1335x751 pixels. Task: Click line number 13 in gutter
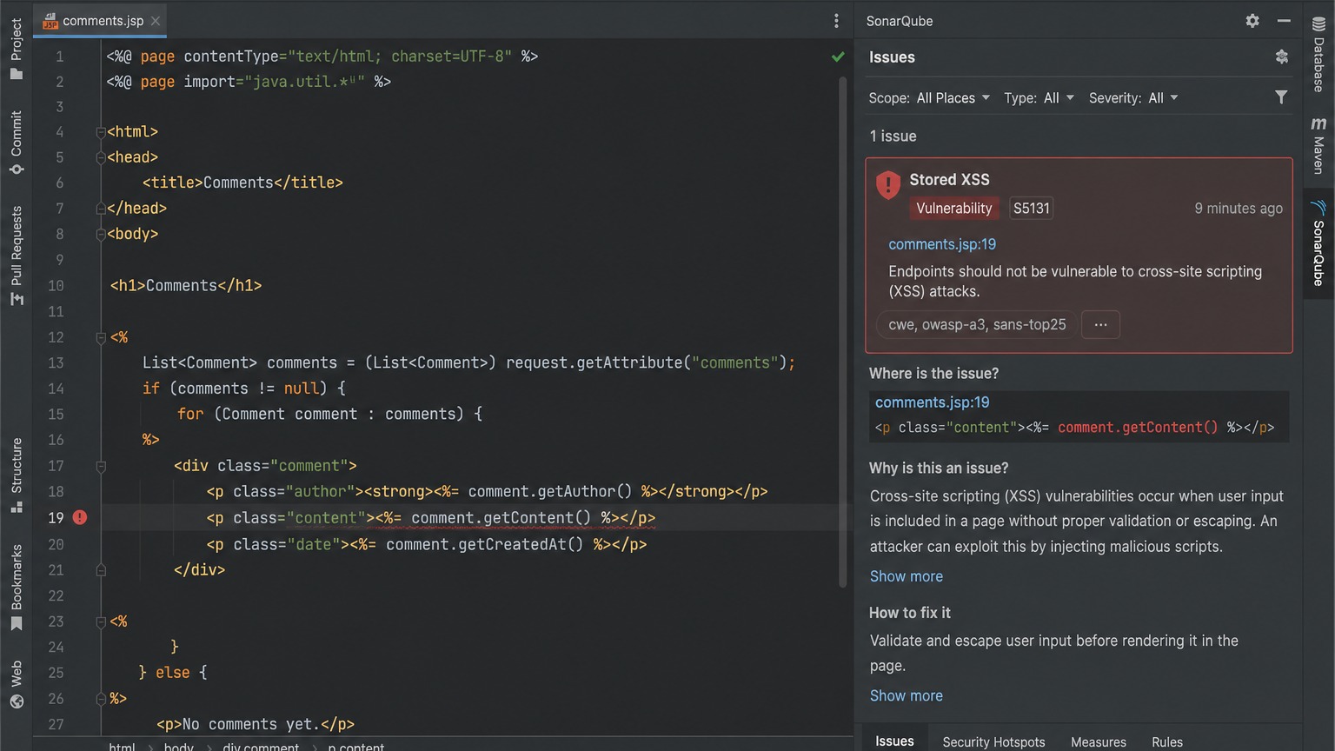click(x=56, y=362)
